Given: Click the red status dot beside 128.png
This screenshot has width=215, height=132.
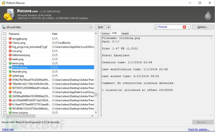Looking at the screenshot, I should pyautogui.click(x=10, y=92).
